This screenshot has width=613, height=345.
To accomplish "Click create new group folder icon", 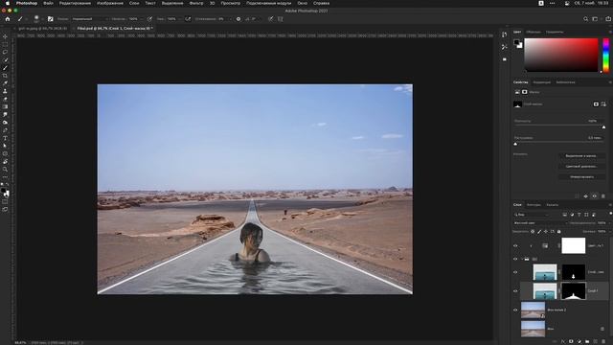I will (587, 341).
